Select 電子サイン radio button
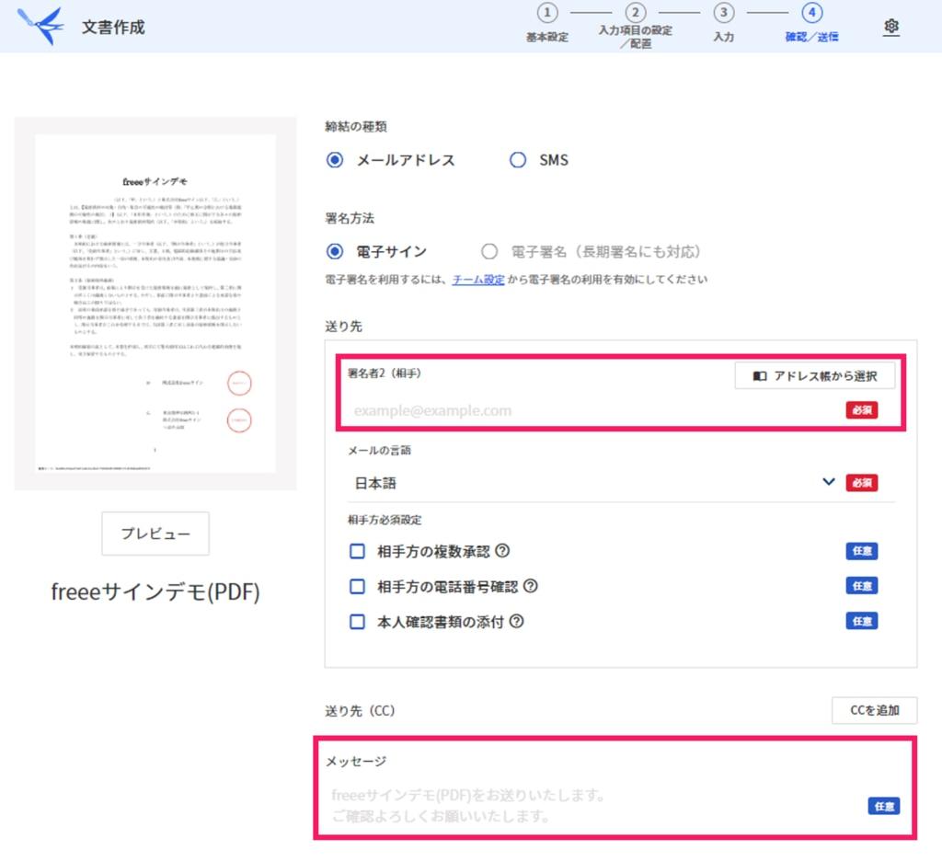942x861 pixels. pyautogui.click(x=335, y=251)
